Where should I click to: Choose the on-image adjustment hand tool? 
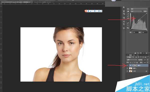(128, 11)
